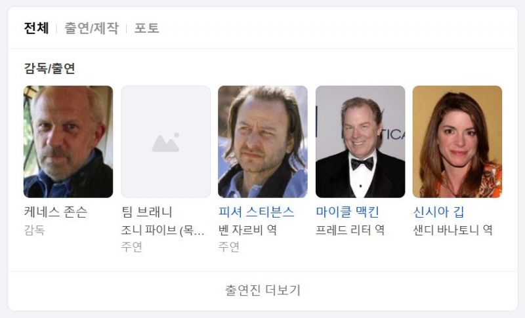Click the 팀 브래니 name text
Viewport: 525px width, 318px height.
(x=147, y=212)
